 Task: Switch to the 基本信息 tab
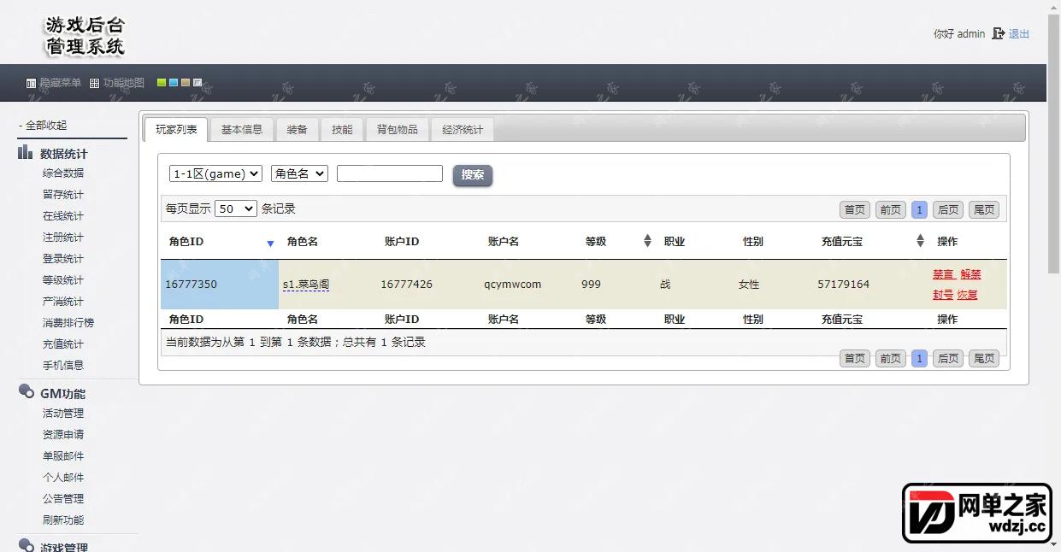pos(242,129)
